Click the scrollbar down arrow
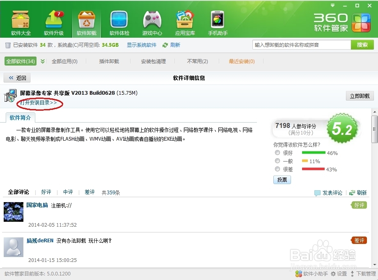 [375, 264]
